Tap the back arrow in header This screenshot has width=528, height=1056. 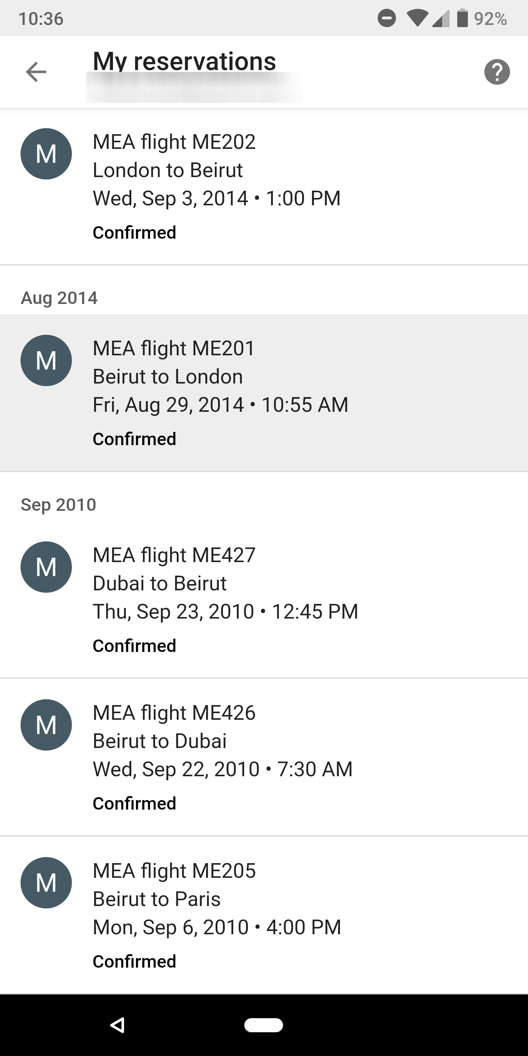[x=36, y=72]
